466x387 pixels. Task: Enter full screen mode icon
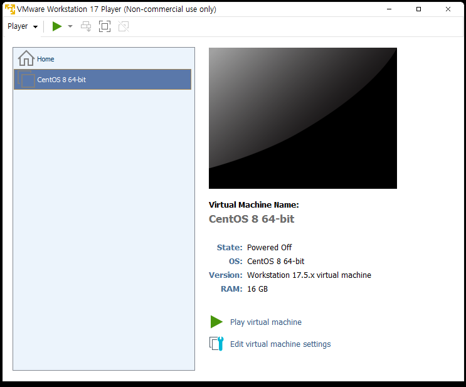[x=105, y=26]
